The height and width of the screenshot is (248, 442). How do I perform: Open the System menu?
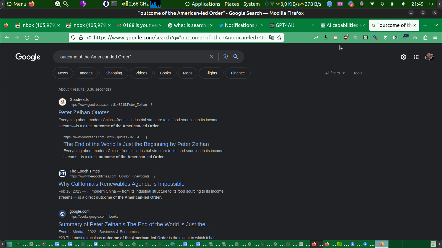(251, 4)
